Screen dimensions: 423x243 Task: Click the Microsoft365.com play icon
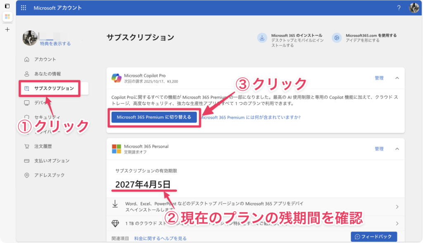[x=337, y=38]
